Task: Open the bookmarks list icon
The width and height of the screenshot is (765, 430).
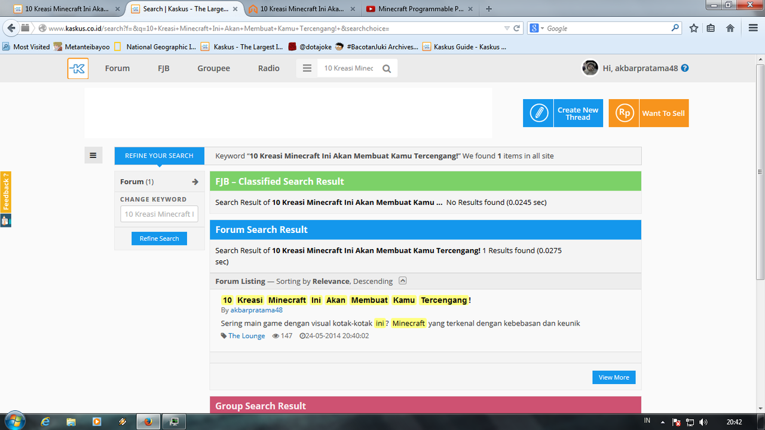Action: (711, 28)
